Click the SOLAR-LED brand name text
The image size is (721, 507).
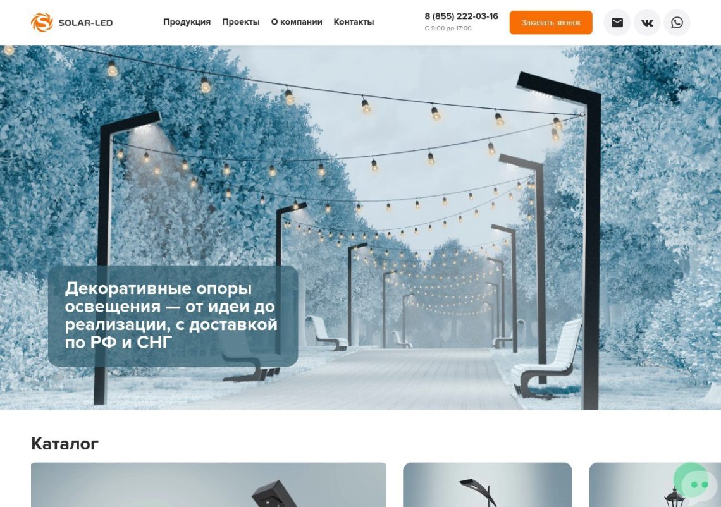85,23
